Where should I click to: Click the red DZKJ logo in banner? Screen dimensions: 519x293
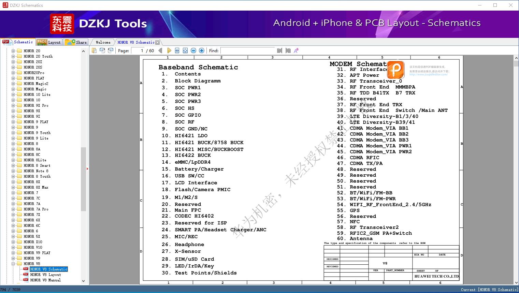tap(62, 24)
